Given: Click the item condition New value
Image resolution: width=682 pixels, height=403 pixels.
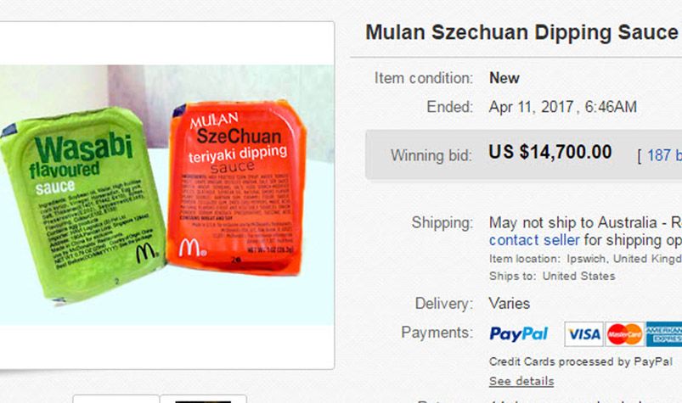Looking at the screenshot, I should point(504,78).
